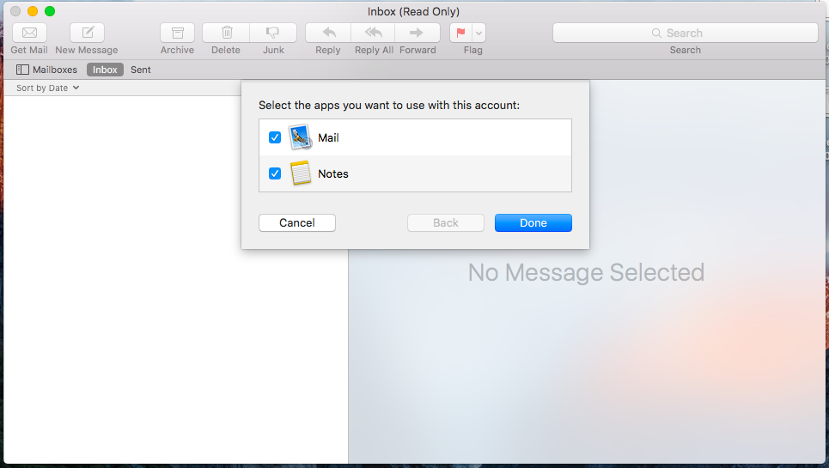
Task: Click the Reply arrow icon
Action: [x=328, y=33]
